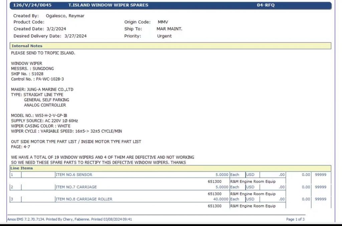This screenshot has height=226, width=342.
Task: Click the USD currency cell in sensor row
Action: pyautogui.click(x=250, y=175)
